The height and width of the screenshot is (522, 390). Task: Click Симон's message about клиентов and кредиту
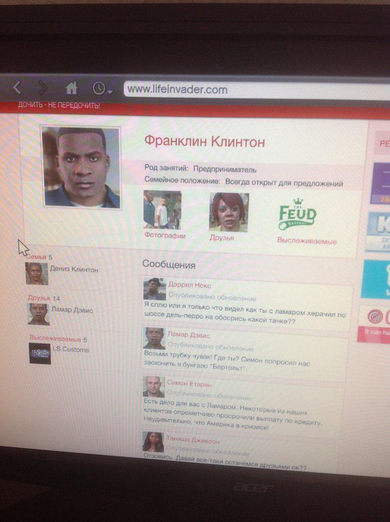click(232, 415)
